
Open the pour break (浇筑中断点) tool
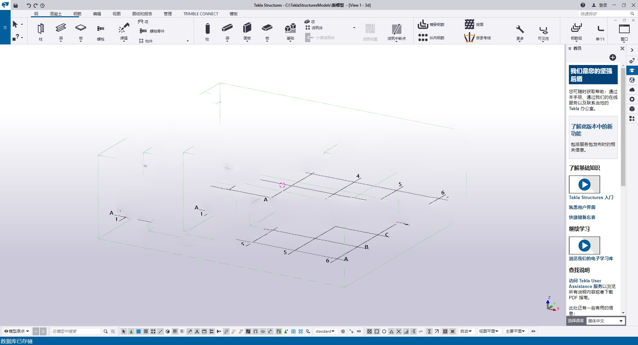pos(396,32)
